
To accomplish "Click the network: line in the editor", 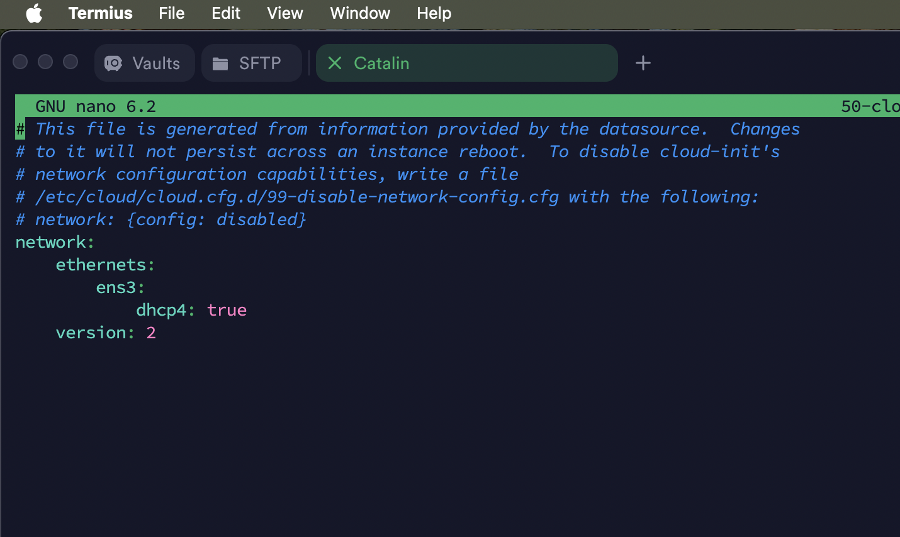I will [54, 241].
